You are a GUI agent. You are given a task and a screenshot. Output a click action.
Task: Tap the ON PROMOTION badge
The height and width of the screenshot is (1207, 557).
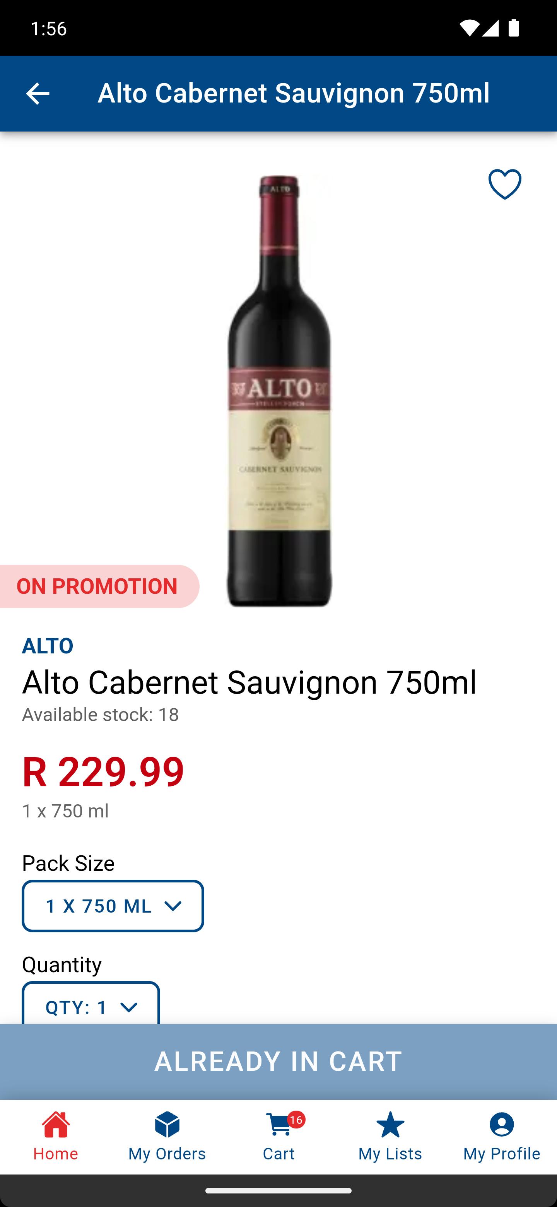click(x=97, y=586)
